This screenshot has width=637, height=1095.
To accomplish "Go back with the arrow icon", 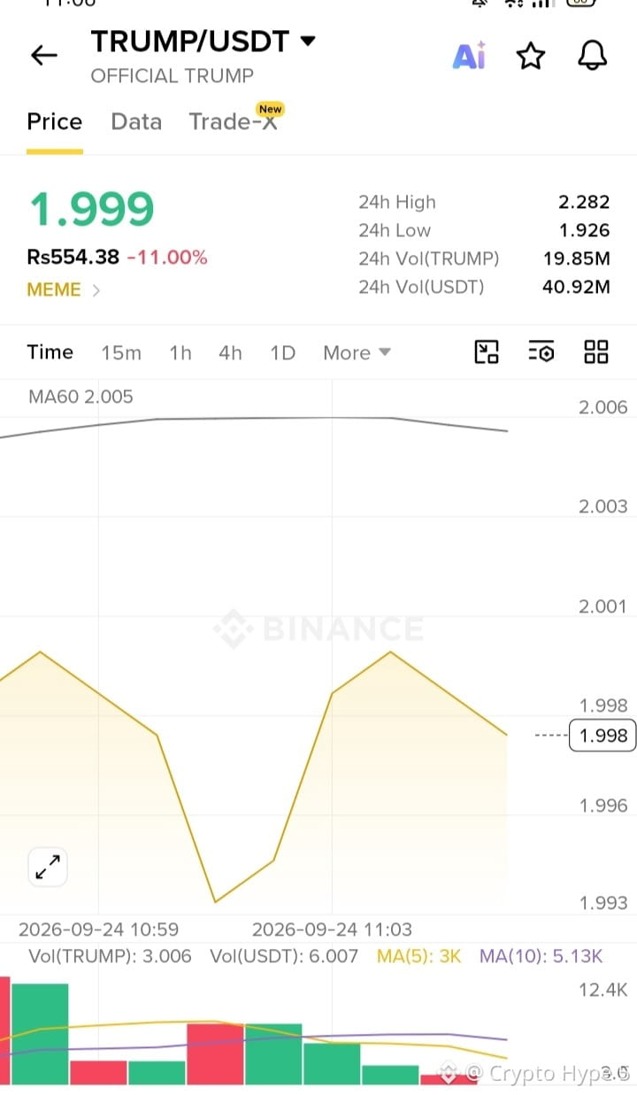I will (x=43, y=56).
